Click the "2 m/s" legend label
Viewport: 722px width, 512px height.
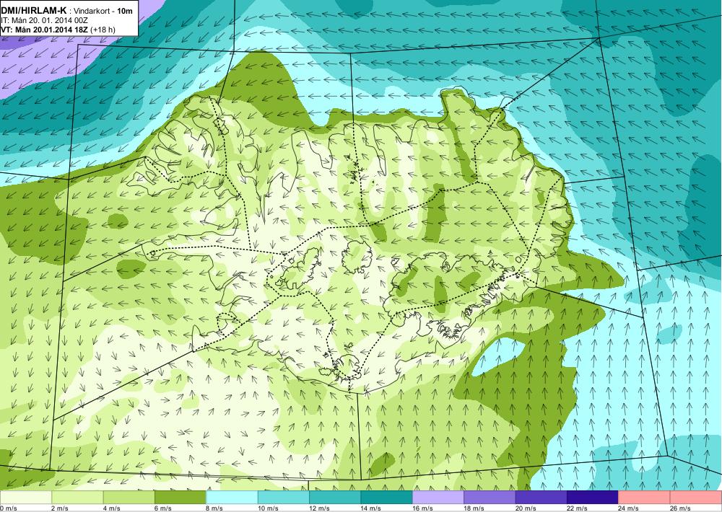pyautogui.click(x=61, y=508)
